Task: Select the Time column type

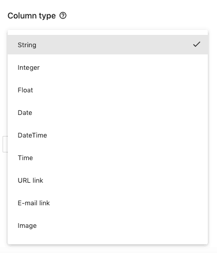Action: 108,158
